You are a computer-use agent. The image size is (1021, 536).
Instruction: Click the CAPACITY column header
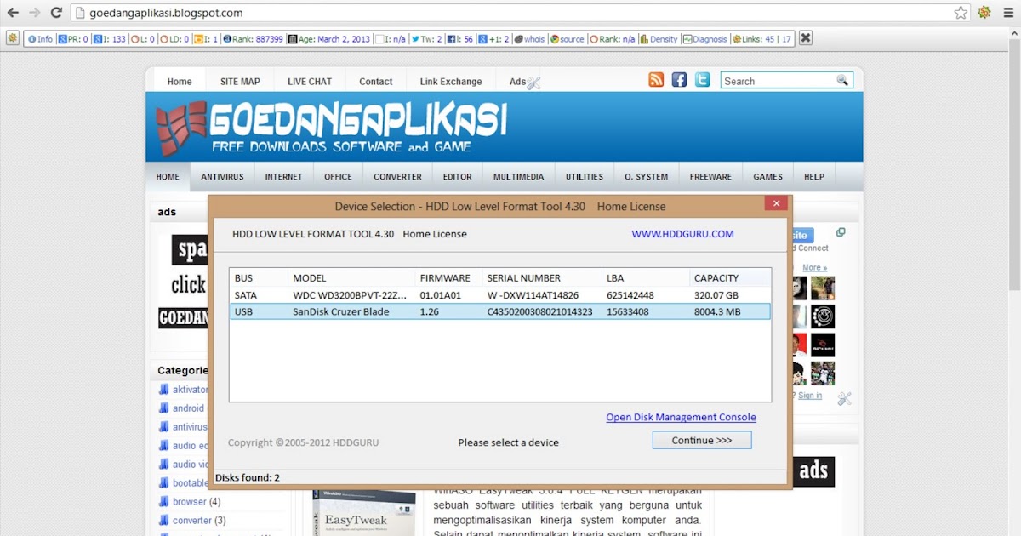[x=730, y=278]
